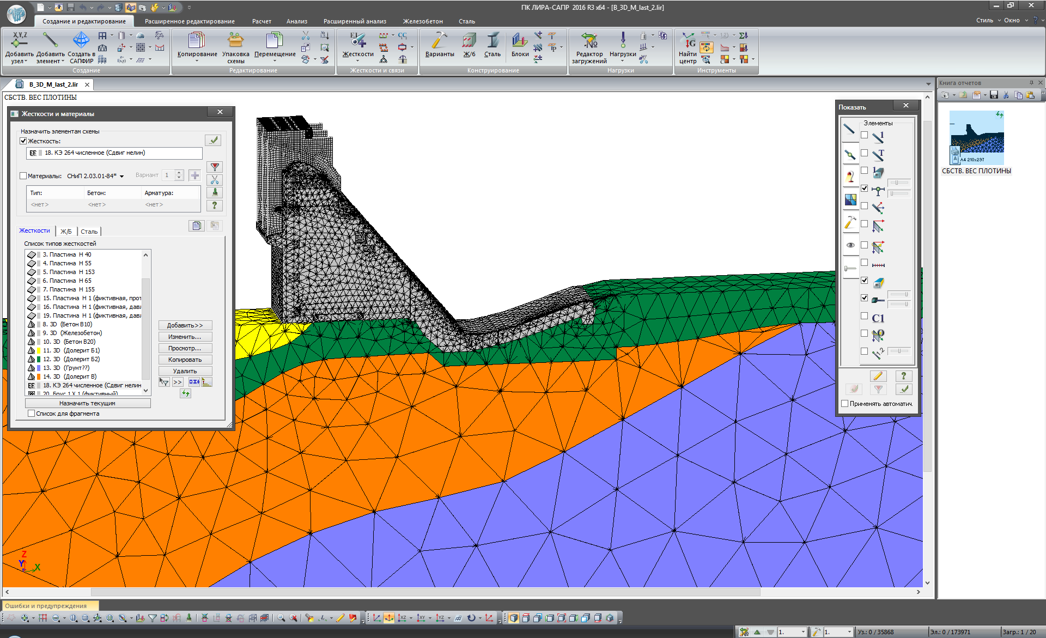
Task: Toggle the Жесткость checkbox
Action: (x=23, y=141)
